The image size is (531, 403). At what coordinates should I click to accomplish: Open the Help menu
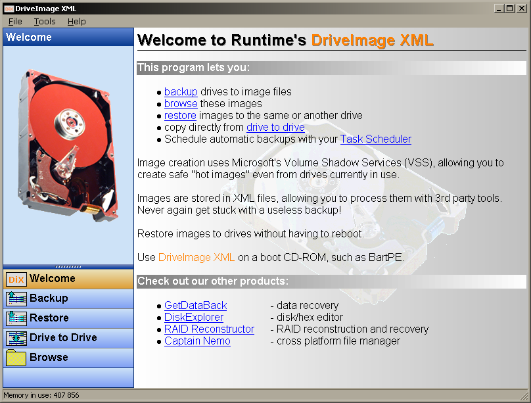click(x=76, y=21)
